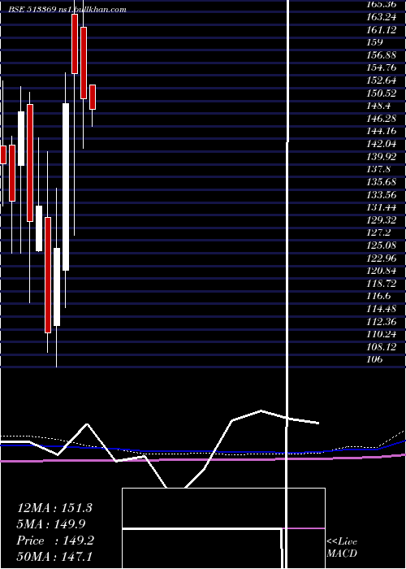Click the 50MA : 147.1 value
Screen dimensions: 406x569
54,557
